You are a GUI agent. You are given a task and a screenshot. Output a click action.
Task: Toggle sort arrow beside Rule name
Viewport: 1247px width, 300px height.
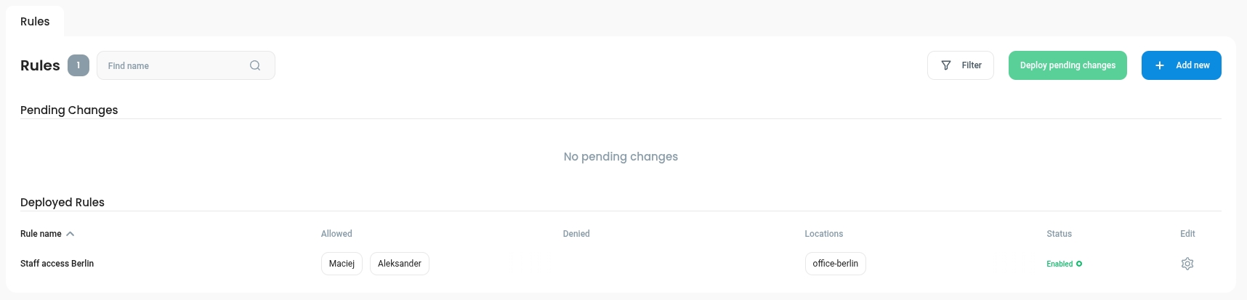pyautogui.click(x=70, y=234)
